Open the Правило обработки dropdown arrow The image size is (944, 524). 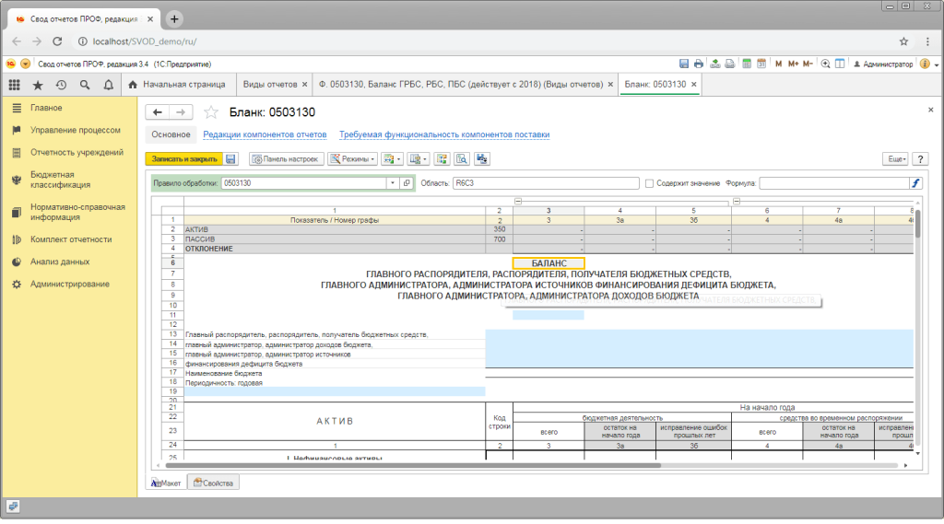click(x=392, y=183)
